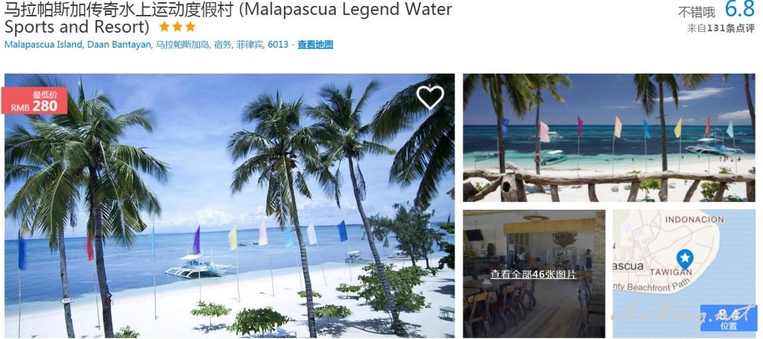Open the map preview thumbnail

684,274
